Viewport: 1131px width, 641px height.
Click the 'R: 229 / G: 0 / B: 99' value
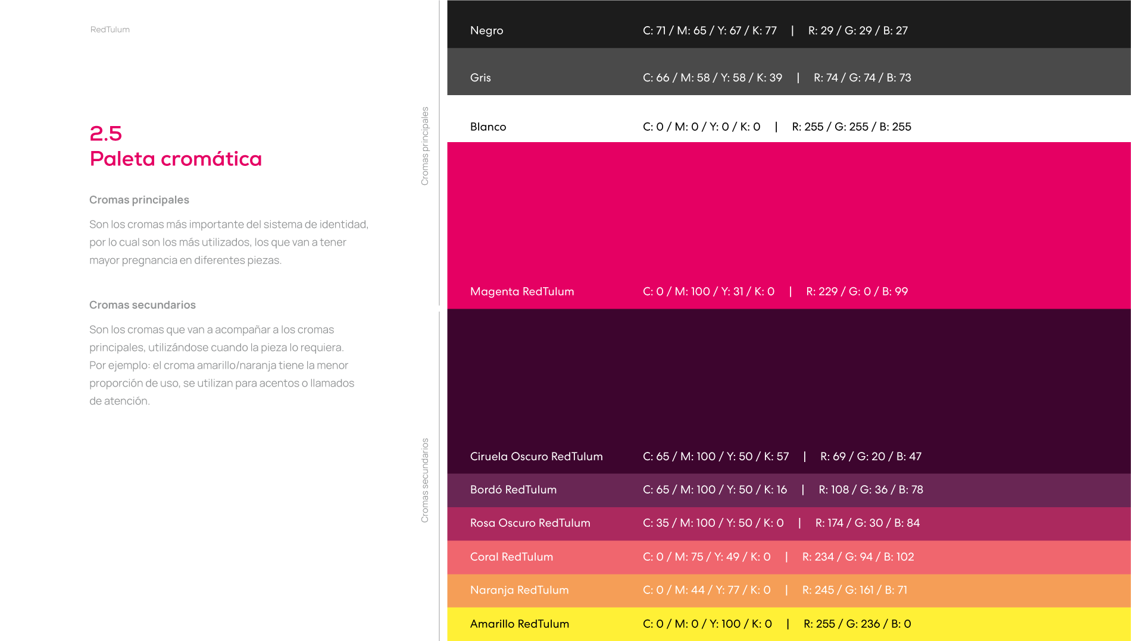click(x=857, y=291)
